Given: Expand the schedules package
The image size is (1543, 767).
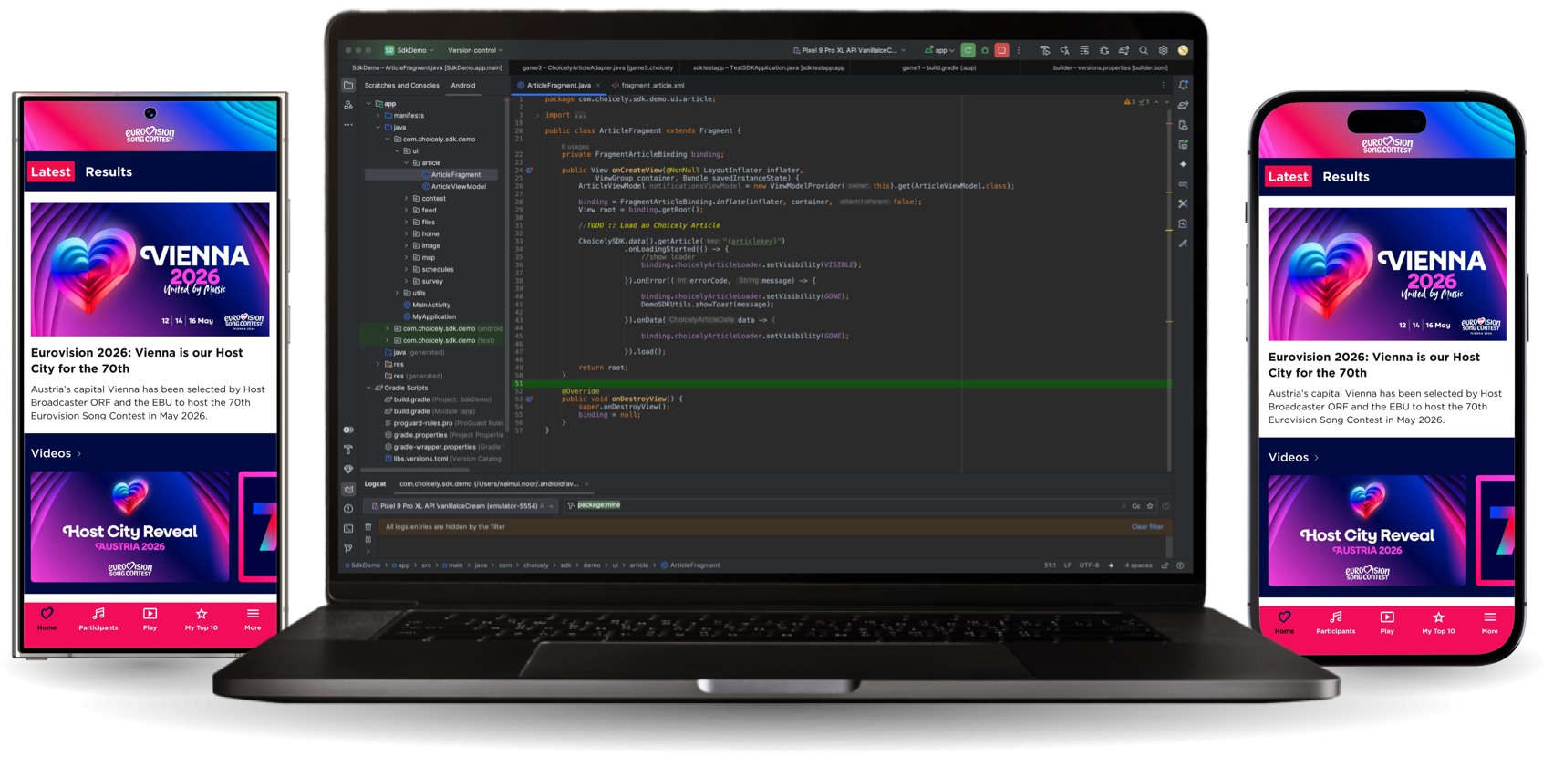Looking at the screenshot, I should 407,269.
